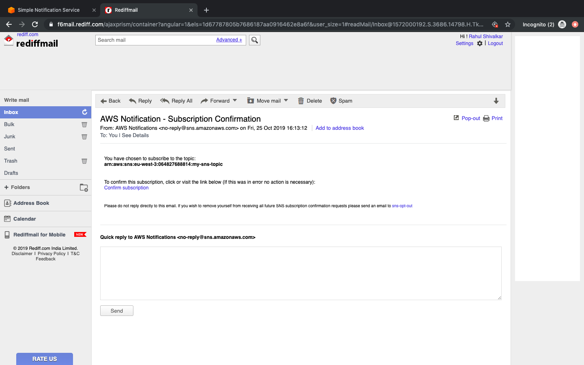Expand Advanced+ search options
Screen dimensions: 584x365
[229, 39]
